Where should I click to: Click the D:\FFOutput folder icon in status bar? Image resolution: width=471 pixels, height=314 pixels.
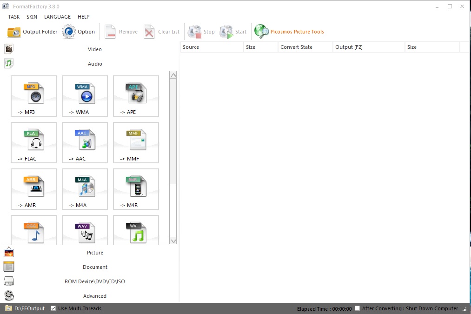point(8,308)
